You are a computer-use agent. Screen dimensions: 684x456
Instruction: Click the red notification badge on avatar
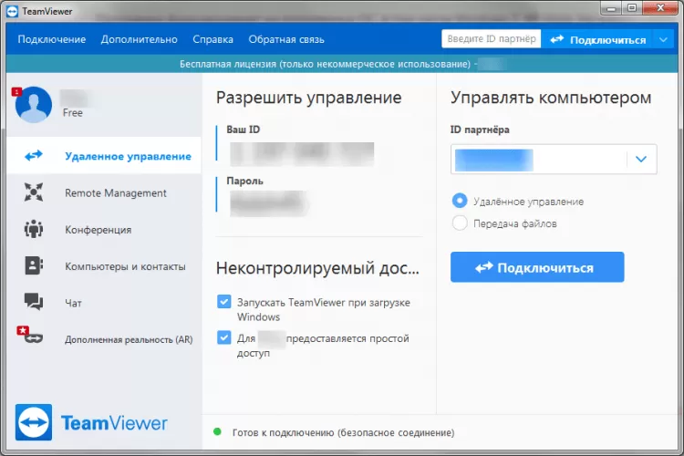pyautogui.click(x=16, y=91)
